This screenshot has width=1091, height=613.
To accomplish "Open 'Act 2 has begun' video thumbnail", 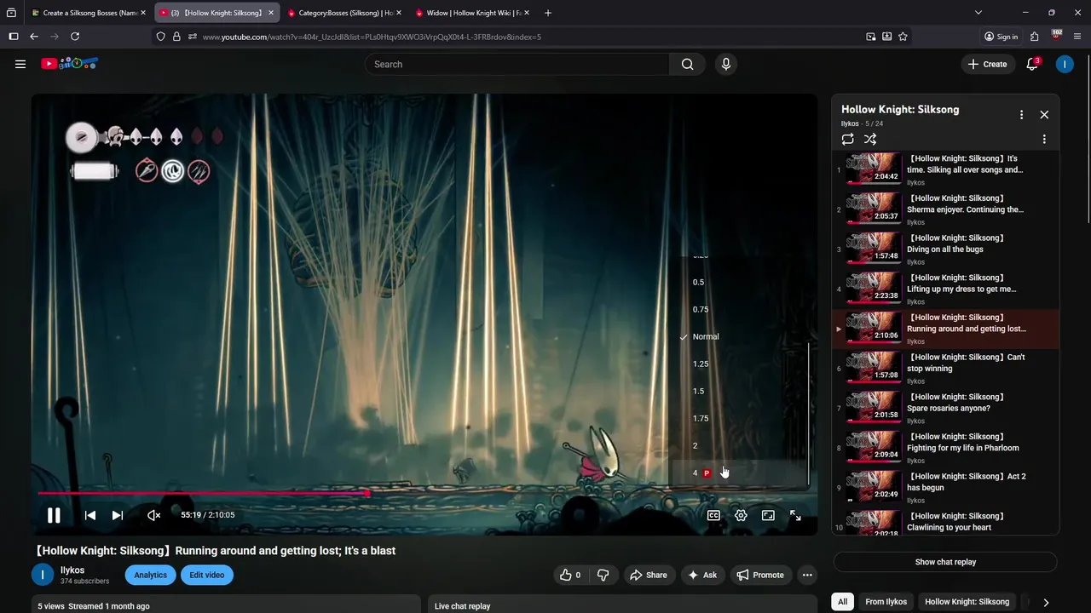I will 874,488.
